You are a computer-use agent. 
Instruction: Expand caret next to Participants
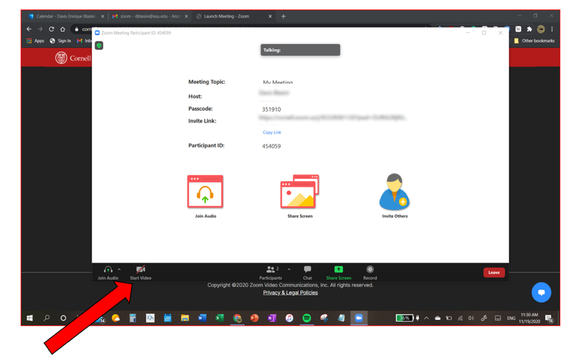click(x=289, y=269)
